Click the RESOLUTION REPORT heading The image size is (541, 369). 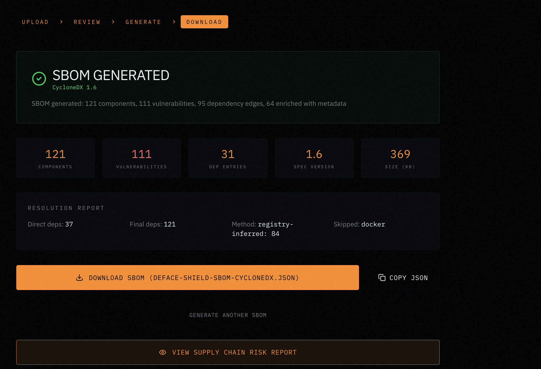(66, 208)
